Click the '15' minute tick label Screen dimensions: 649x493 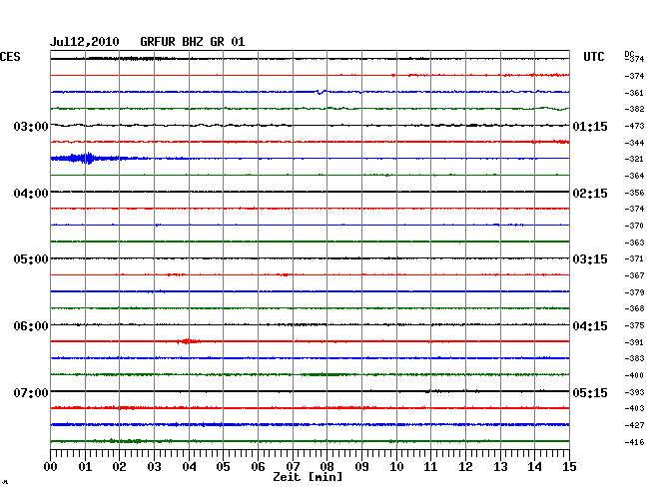[x=569, y=467]
